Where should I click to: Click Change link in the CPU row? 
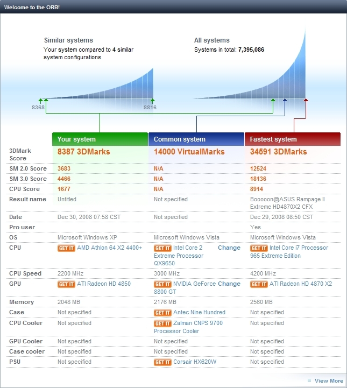[229, 248]
